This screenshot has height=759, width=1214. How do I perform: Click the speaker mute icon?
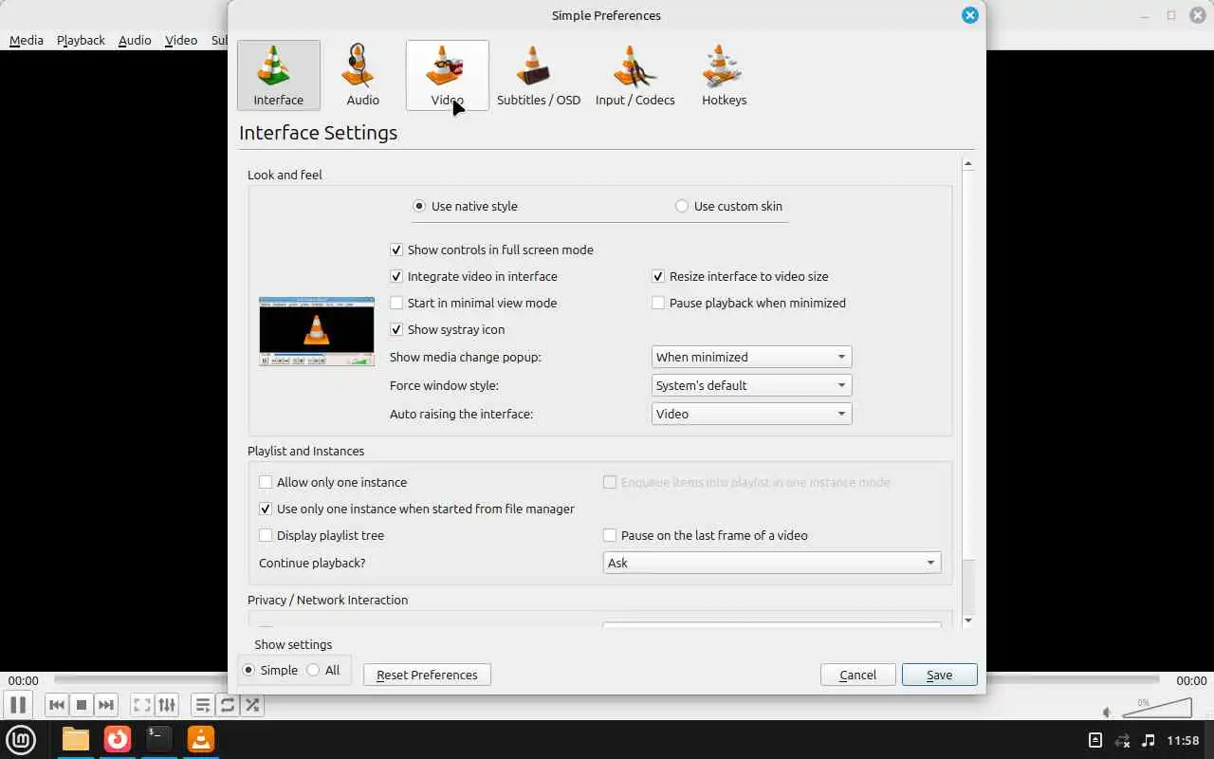pyautogui.click(x=1108, y=712)
